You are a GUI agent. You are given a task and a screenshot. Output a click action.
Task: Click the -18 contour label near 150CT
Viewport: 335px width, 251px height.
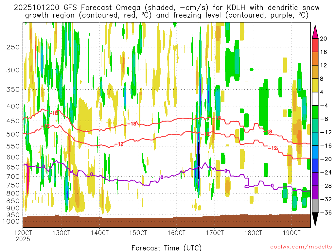pos(132,124)
